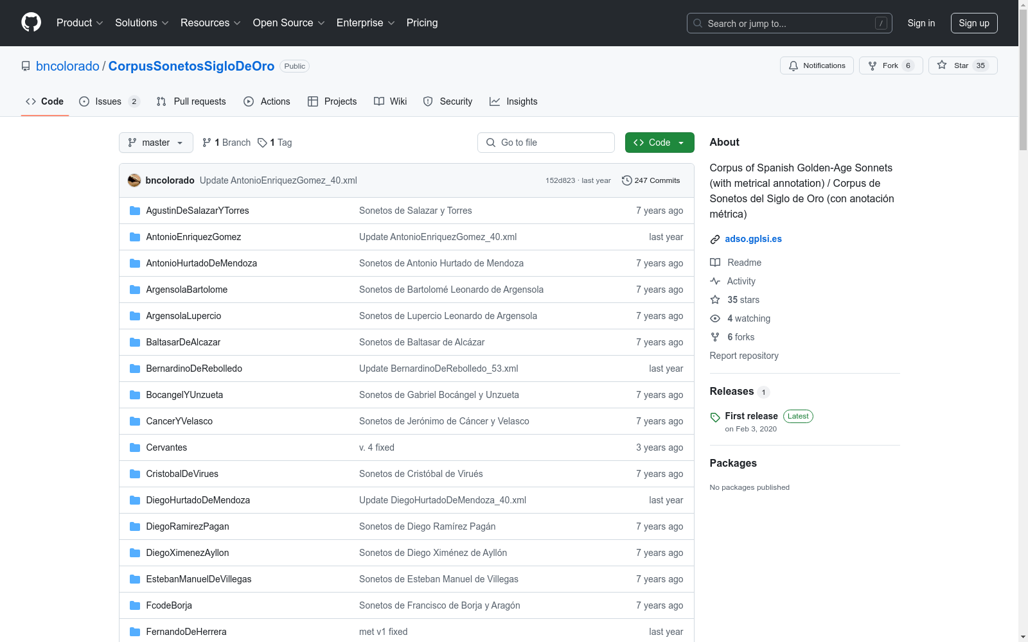Click the EstebanManuelDeVillegas folder icon
Screen dimensions: 1028x642
coord(135,579)
